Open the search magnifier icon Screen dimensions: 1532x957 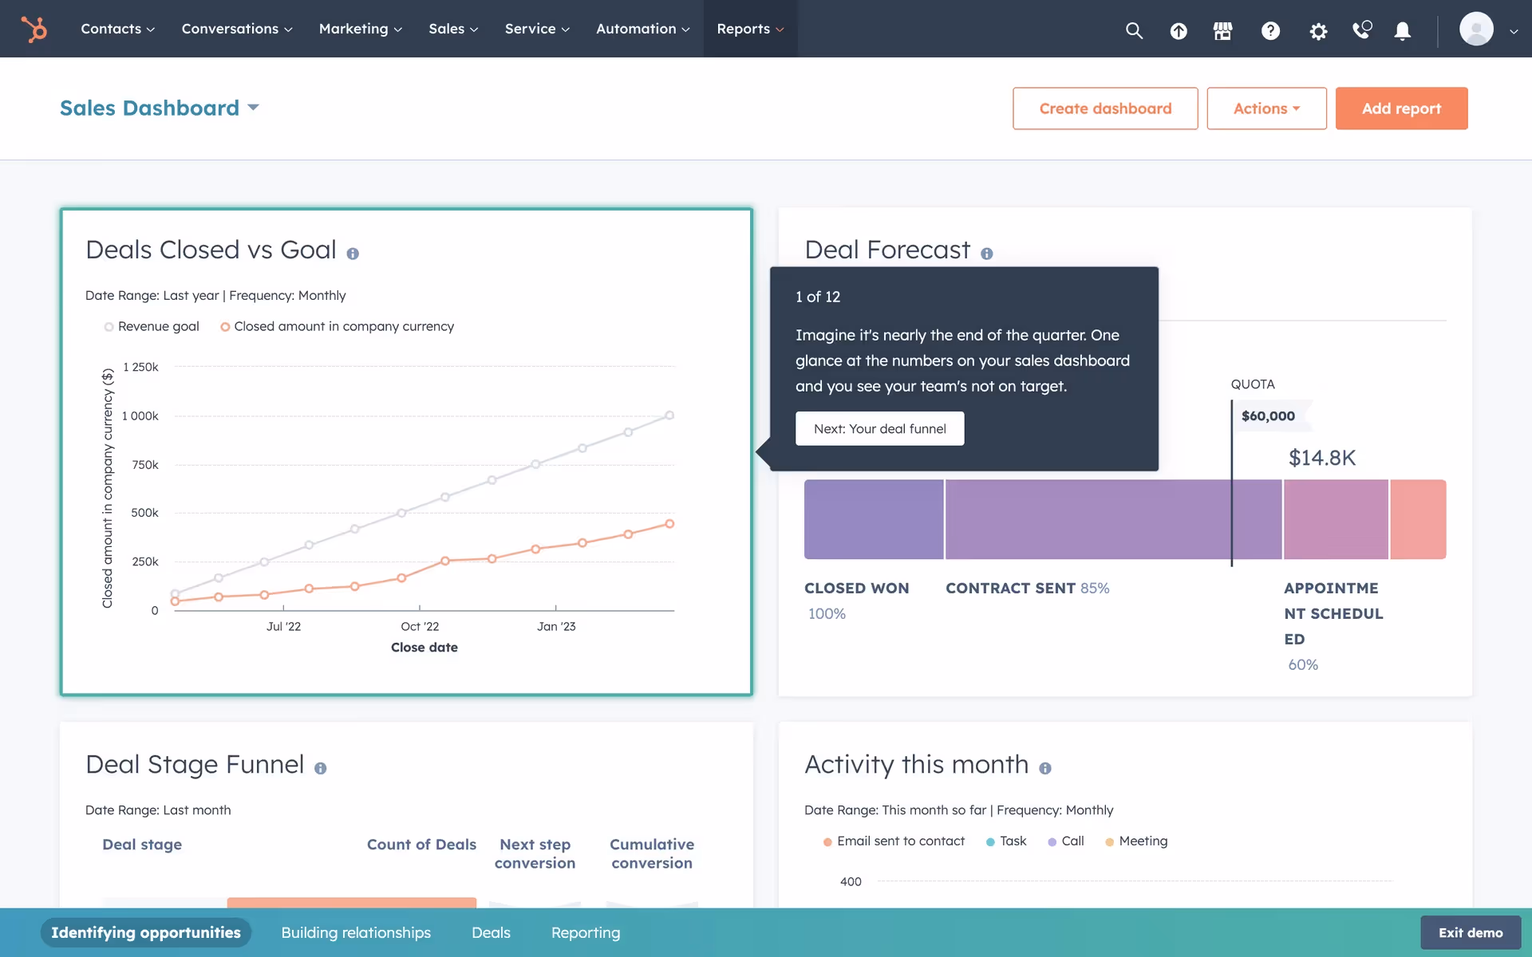point(1134,30)
